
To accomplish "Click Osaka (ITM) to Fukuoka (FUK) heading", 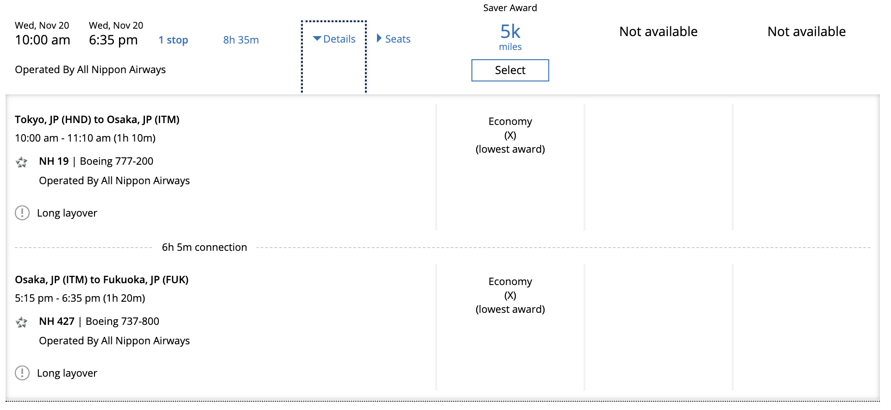I will [102, 280].
